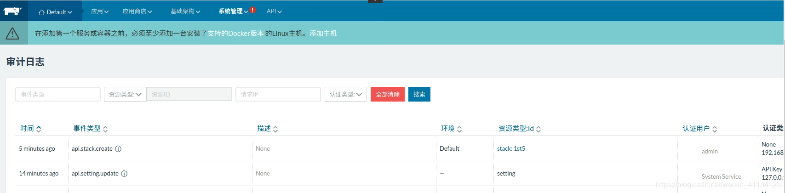This screenshot has height=193, width=785.
Task: Click the System Service user cell
Action: [x=721, y=176]
